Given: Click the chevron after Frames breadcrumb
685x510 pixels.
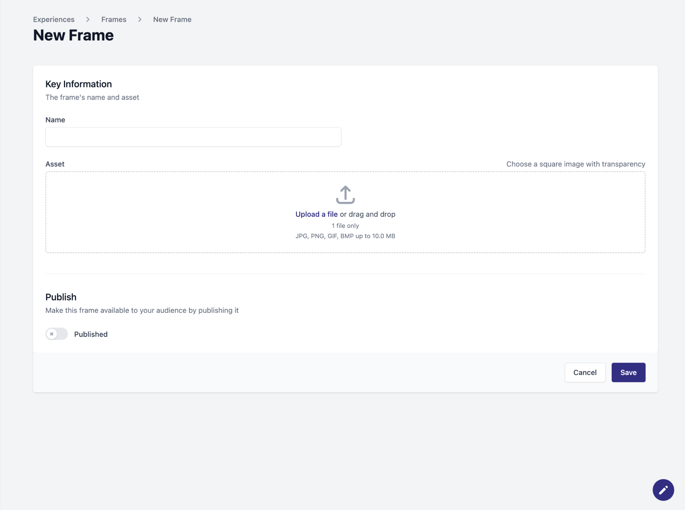Looking at the screenshot, I should point(139,19).
